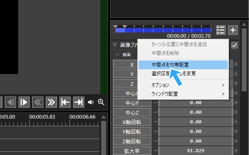Collapse the 描画 group chevron
This screenshot has width=249, height=155.
click(x=117, y=54)
